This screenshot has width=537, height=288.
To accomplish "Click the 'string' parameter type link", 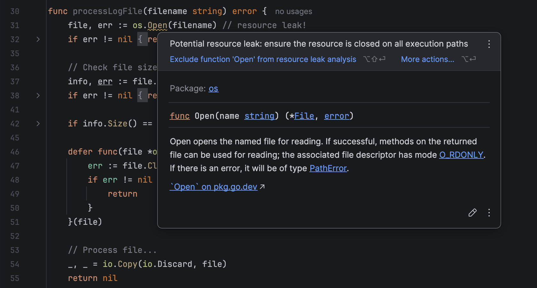I will (x=259, y=116).
